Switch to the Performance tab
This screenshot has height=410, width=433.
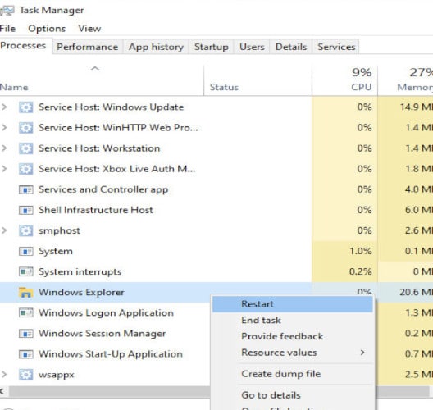[x=87, y=47]
